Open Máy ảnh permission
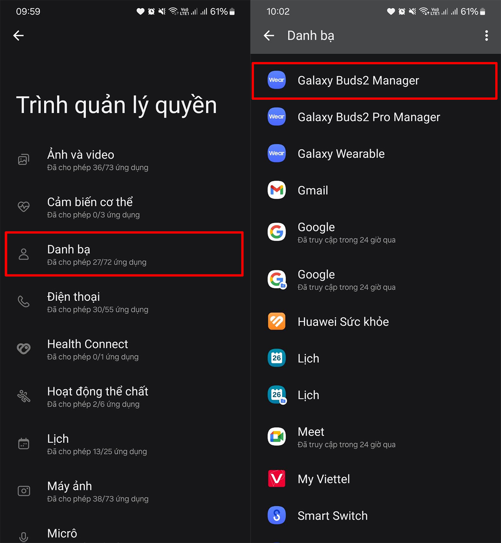 pos(125,492)
